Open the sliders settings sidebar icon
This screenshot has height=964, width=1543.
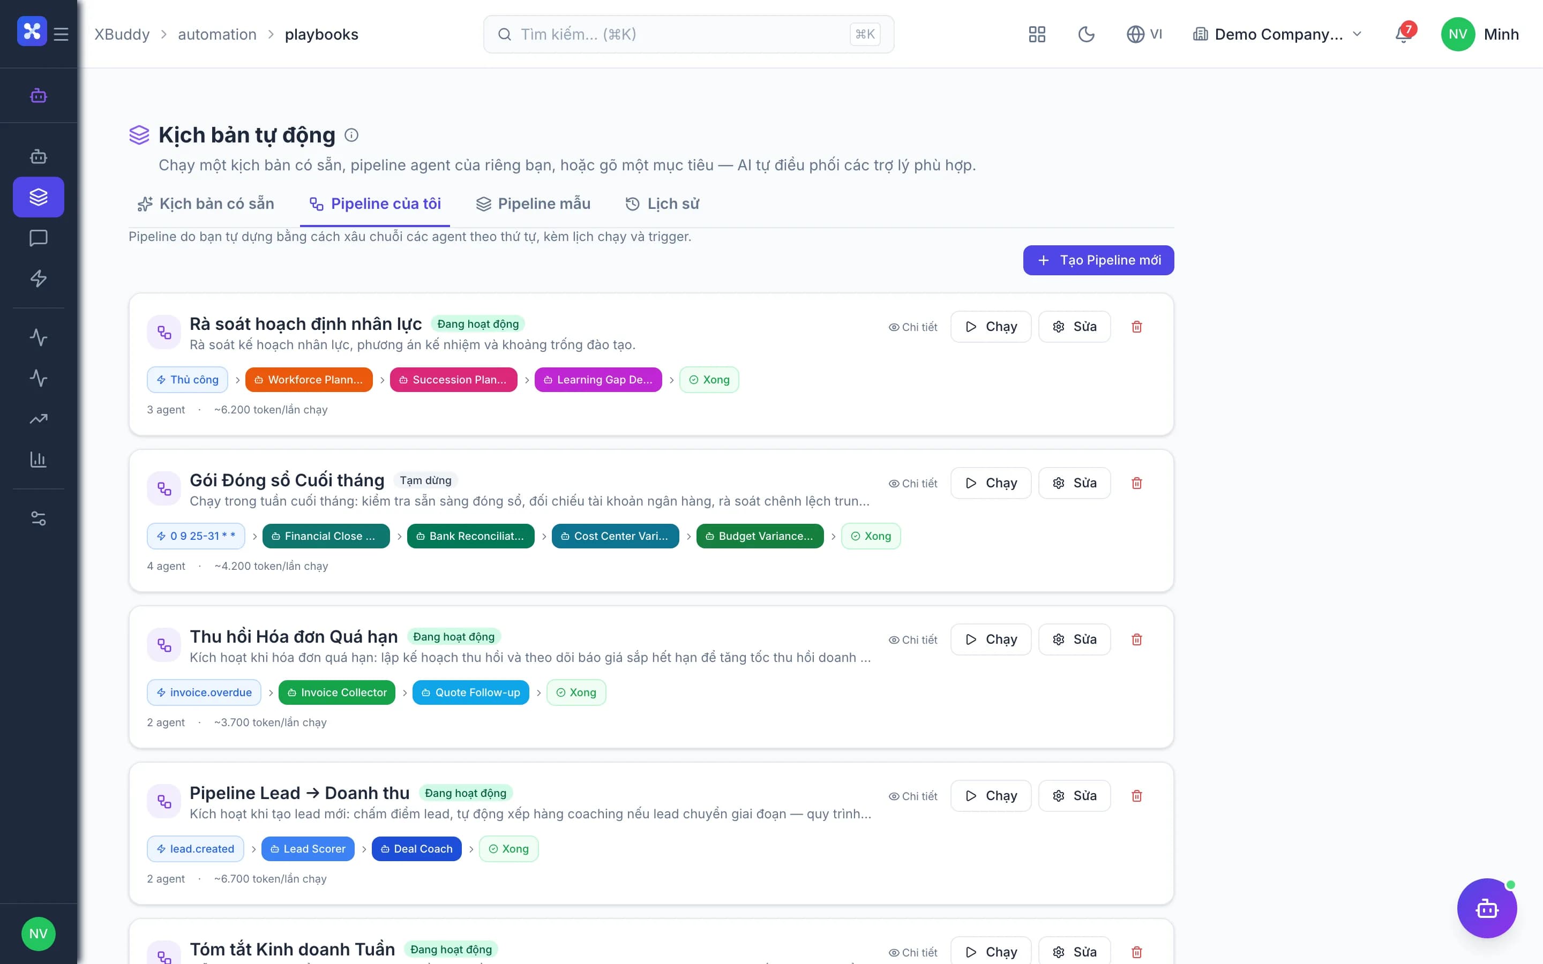[x=39, y=518]
